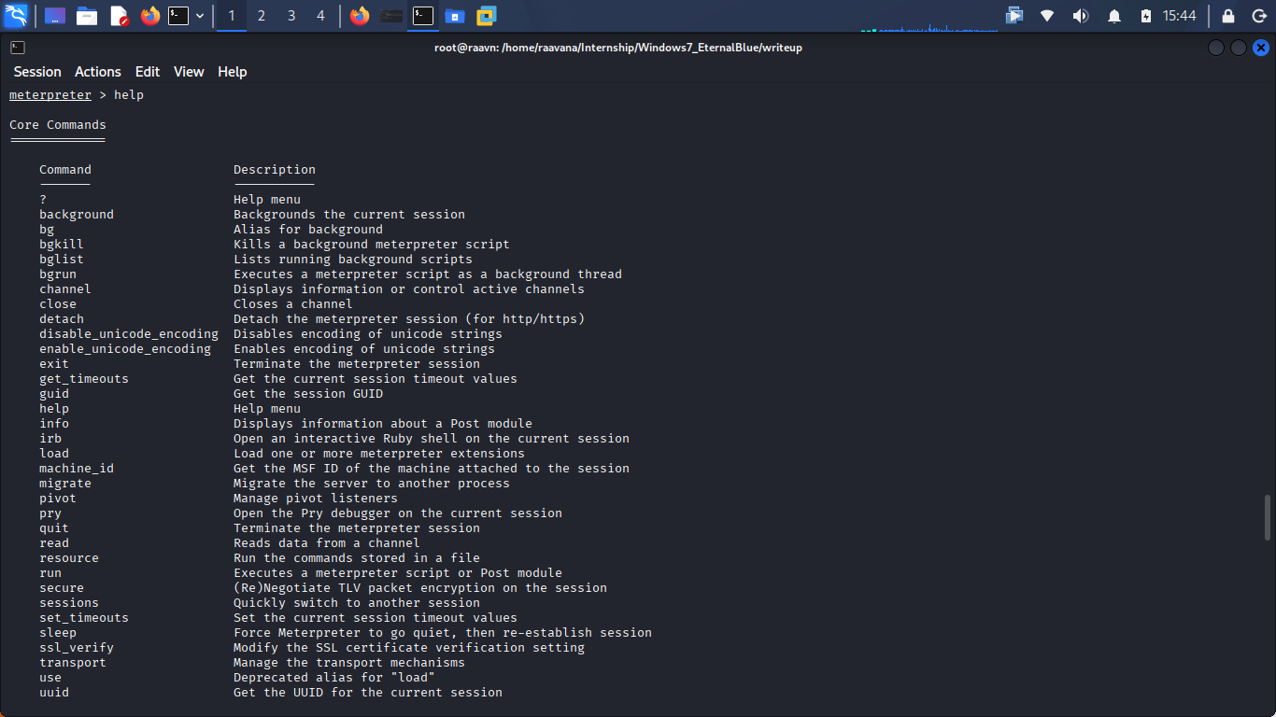Click the log out icon
This screenshot has height=717, width=1276.
point(1258,16)
